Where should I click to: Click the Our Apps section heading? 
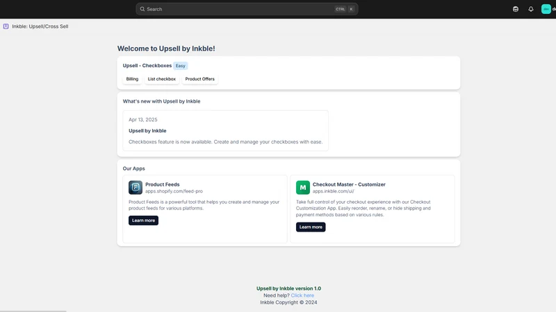(x=134, y=168)
